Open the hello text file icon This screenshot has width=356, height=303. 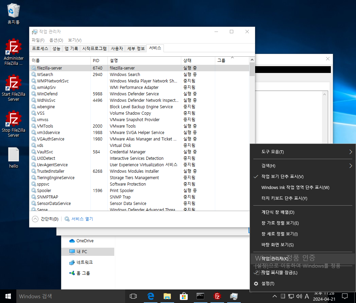[x=13, y=158]
